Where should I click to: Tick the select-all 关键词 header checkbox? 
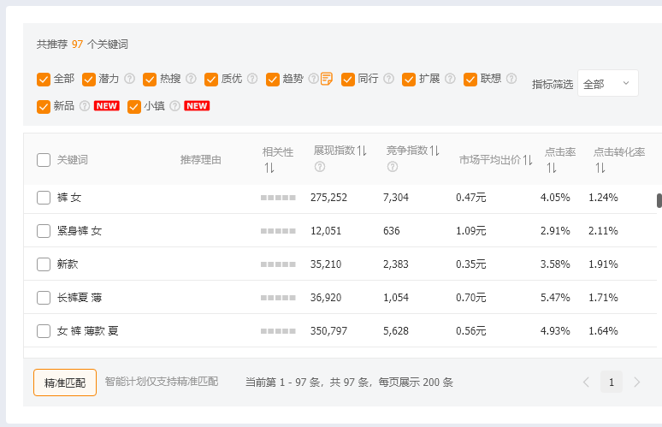(44, 160)
